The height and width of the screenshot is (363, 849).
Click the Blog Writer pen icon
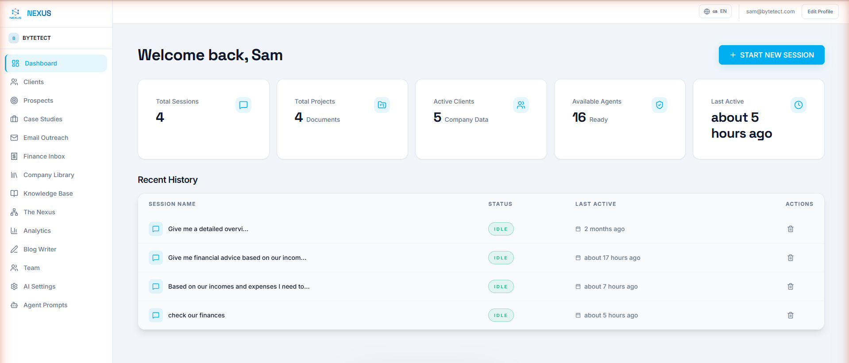click(x=14, y=249)
